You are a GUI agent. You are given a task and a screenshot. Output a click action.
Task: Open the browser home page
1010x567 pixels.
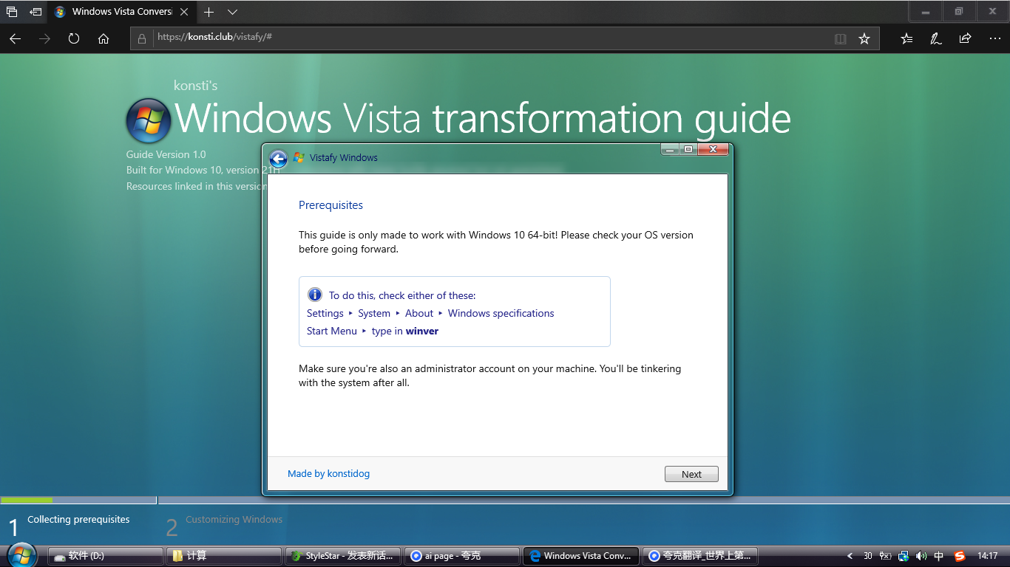tap(104, 38)
